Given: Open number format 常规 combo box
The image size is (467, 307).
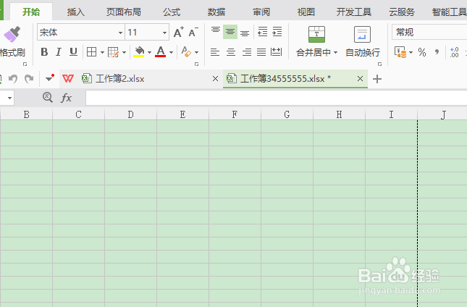Looking at the screenshot, I should (x=429, y=32).
